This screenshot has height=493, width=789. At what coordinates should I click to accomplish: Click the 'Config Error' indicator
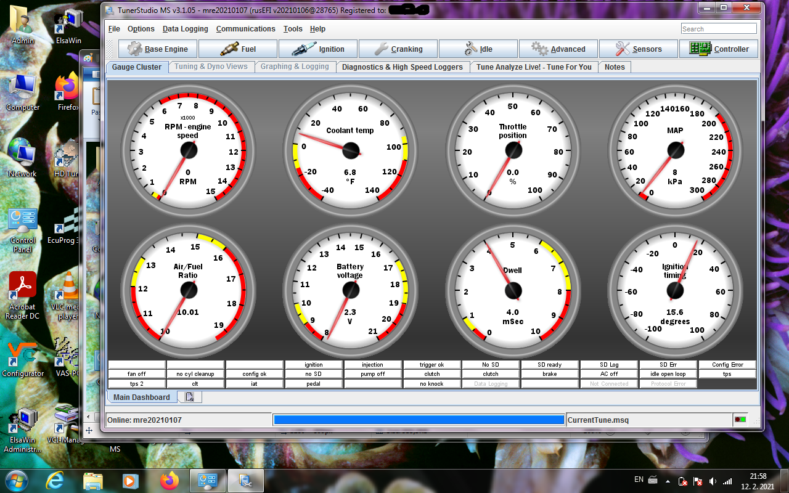727,365
